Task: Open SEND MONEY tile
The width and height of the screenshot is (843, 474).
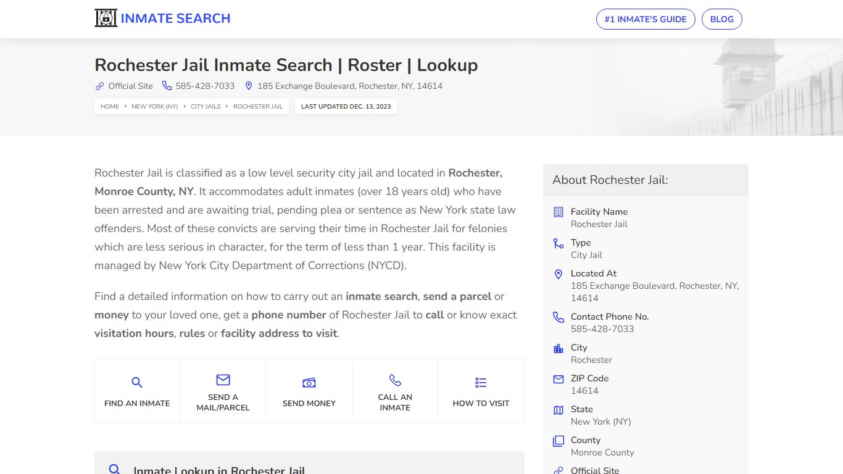Action: click(309, 391)
